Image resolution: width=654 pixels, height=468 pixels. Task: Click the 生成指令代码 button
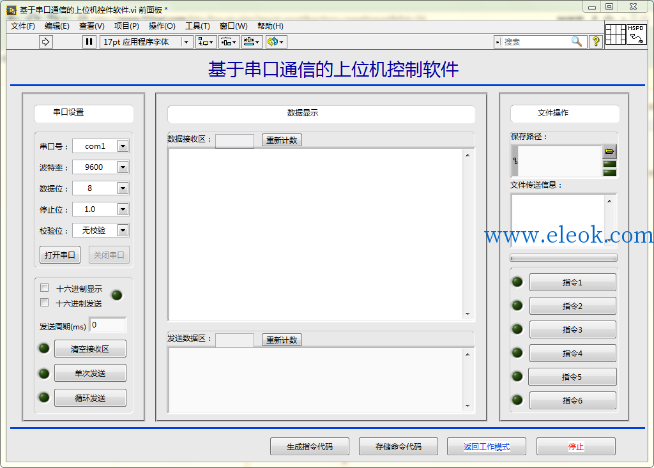[310, 447]
